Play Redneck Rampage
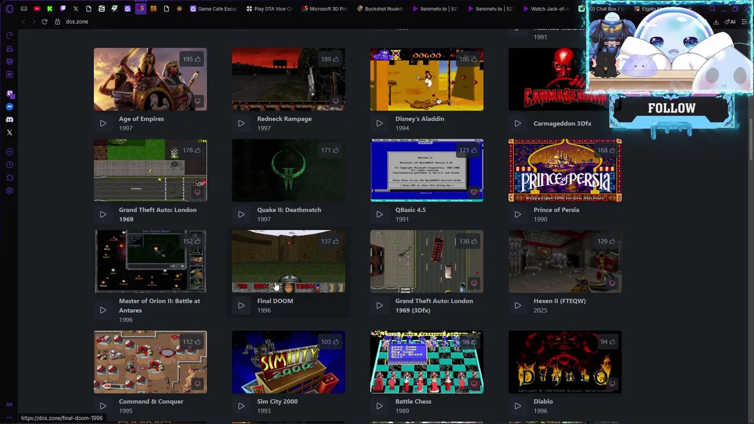 241,123
